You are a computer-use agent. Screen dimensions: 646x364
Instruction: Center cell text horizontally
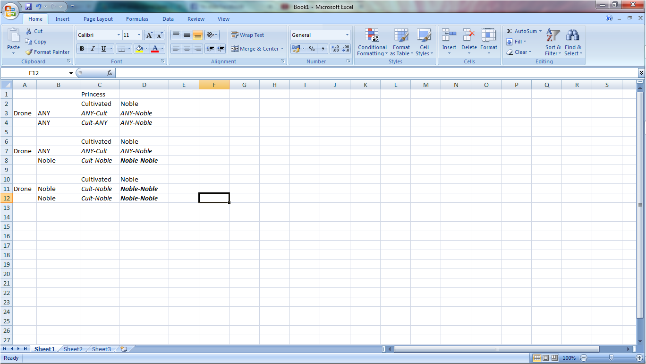[187, 49]
